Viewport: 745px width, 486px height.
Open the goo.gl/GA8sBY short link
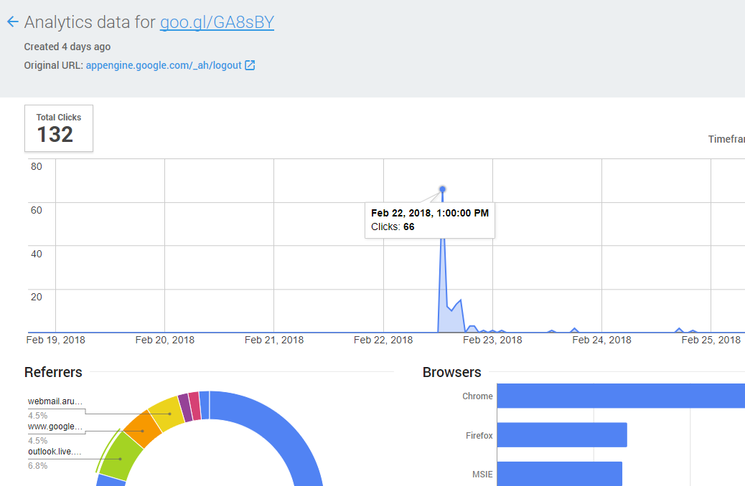(x=217, y=22)
